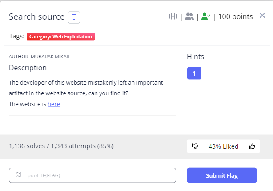273x191 pixels.
Task: Dislike the challenge with thumbs down
Action: click(195, 146)
